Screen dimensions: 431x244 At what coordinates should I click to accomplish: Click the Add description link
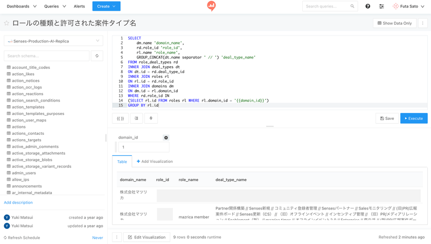[x=18, y=203]
